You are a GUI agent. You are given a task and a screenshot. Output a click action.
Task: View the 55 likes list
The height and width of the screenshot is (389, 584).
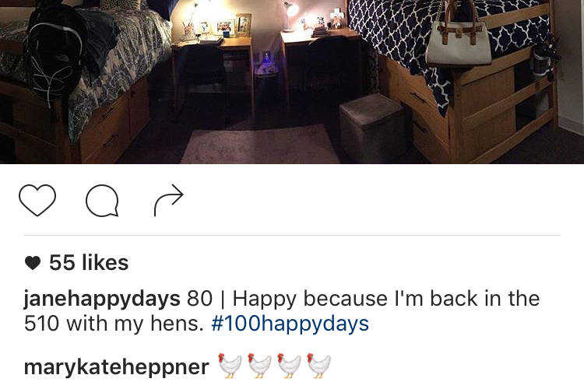pyautogui.click(x=89, y=262)
